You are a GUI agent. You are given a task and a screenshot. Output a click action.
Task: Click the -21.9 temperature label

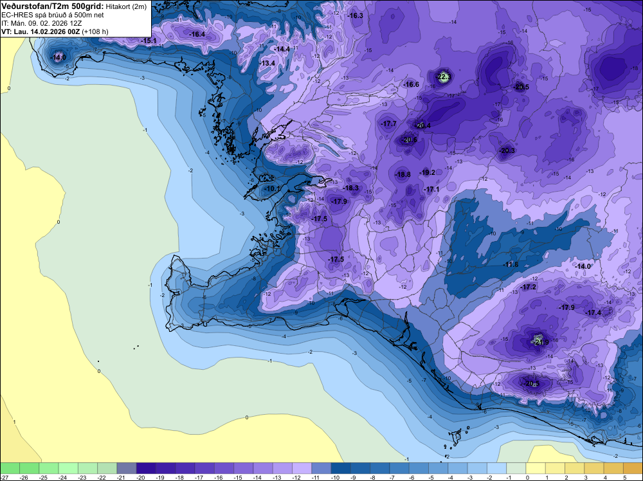[541, 342]
